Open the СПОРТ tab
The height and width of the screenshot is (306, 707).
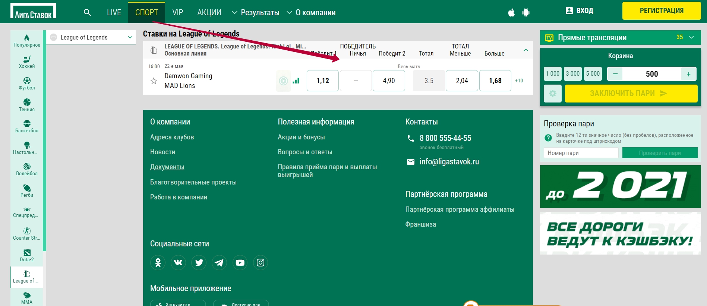point(146,13)
